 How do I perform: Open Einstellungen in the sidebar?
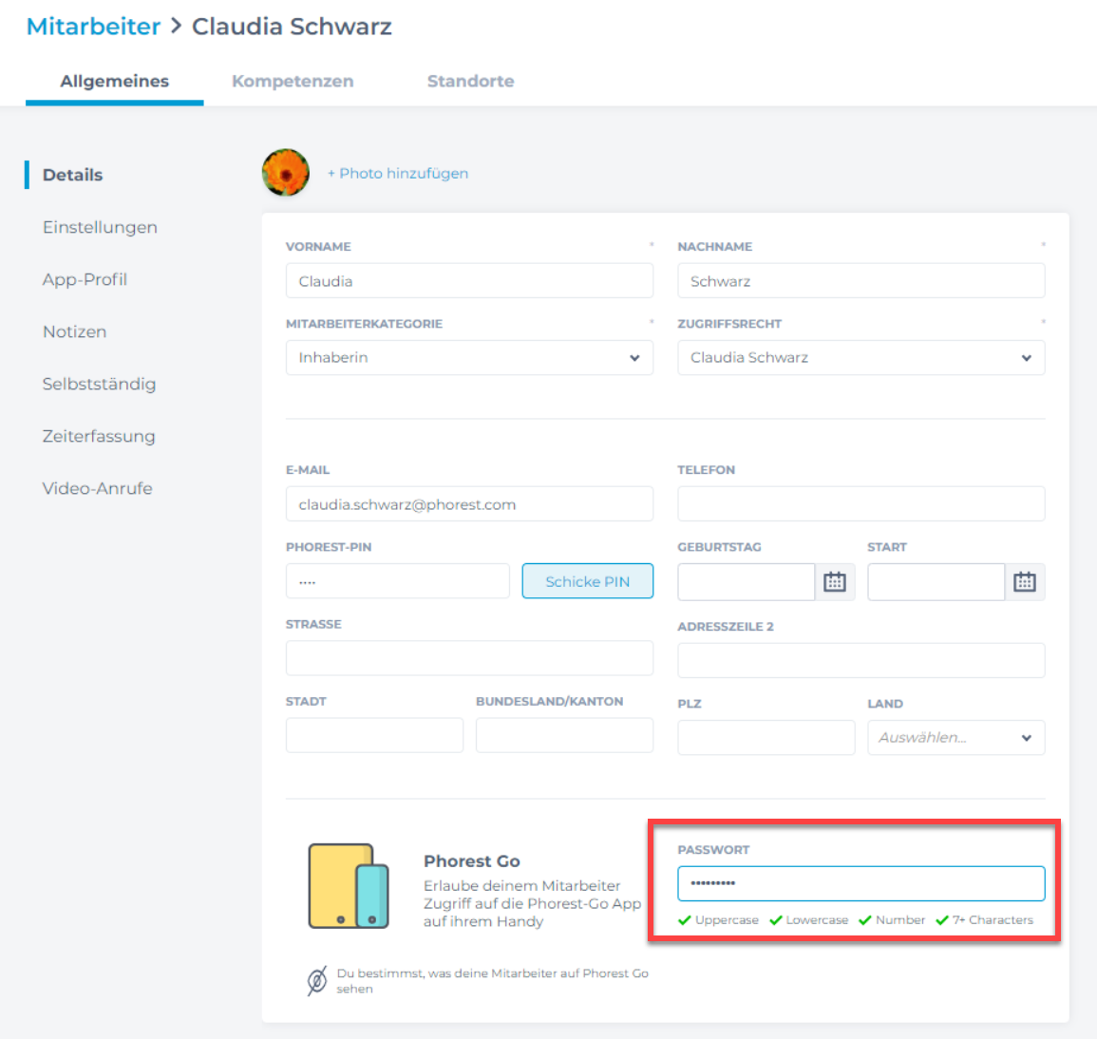tap(100, 227)
